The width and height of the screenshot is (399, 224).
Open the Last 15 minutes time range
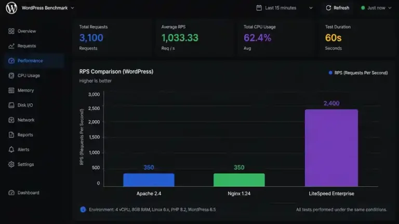click(284, 8)
